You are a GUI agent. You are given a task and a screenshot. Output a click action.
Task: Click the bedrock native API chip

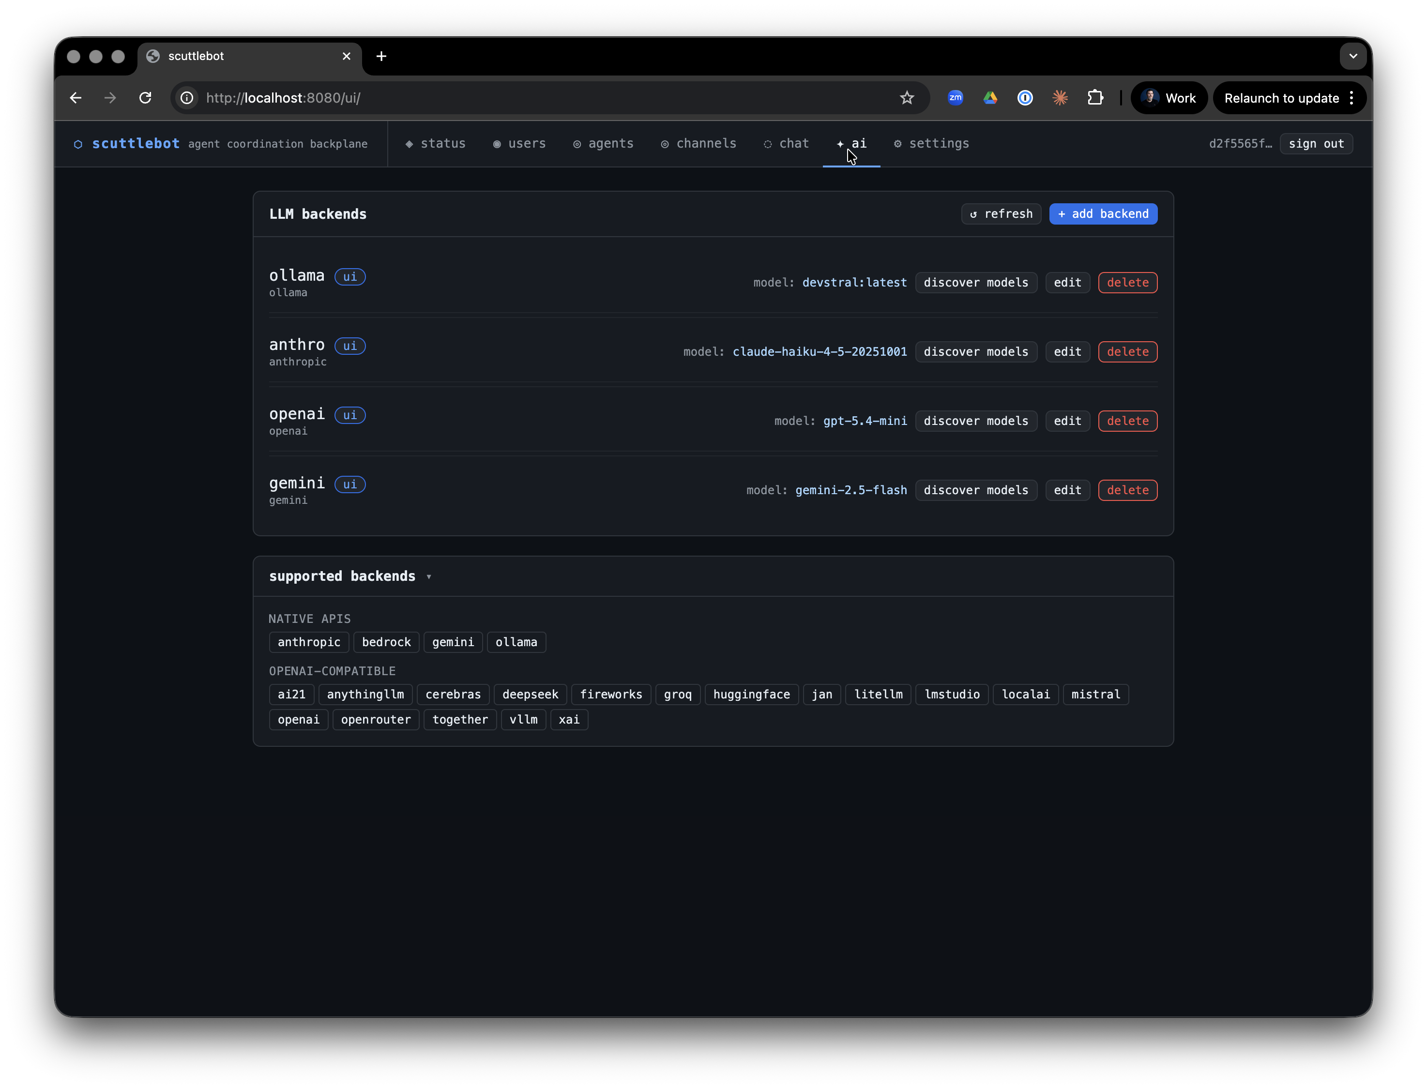386,642
